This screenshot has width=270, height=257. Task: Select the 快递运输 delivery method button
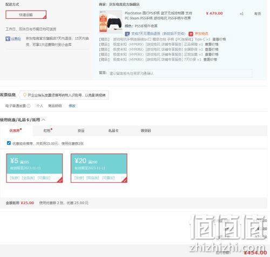[x=26, y=15]
